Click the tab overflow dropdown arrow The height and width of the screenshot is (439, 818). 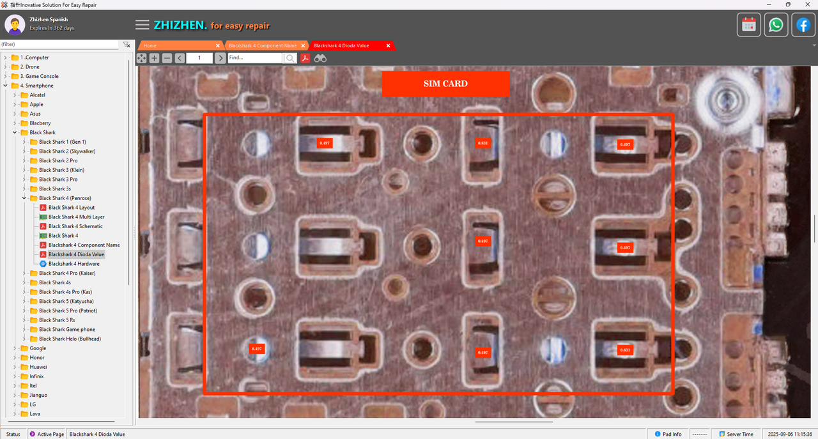click(814, 45)
